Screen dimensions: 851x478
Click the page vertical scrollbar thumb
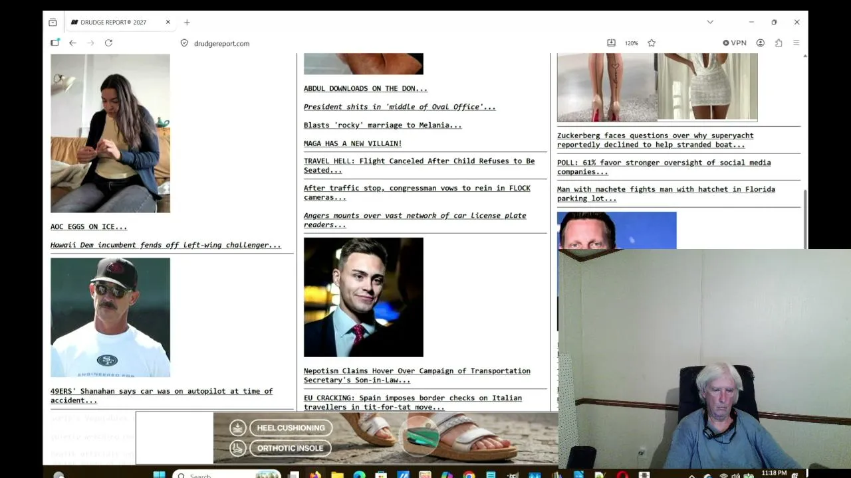pos(805,219)
